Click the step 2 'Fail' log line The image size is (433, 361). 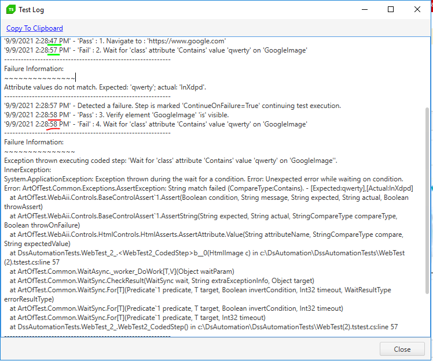(x=155, y=50)
